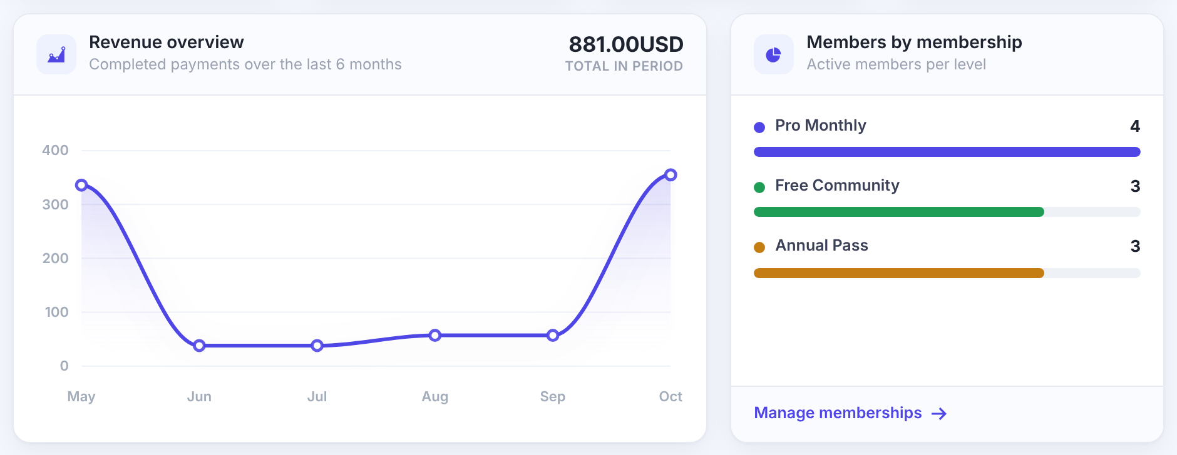1177x455 pixels.
Task: Click the Annual Pass progress bar
Action: (x=947, y=273)
